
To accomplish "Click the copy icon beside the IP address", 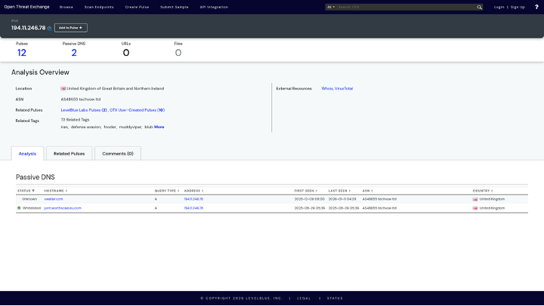I will 50,28.
